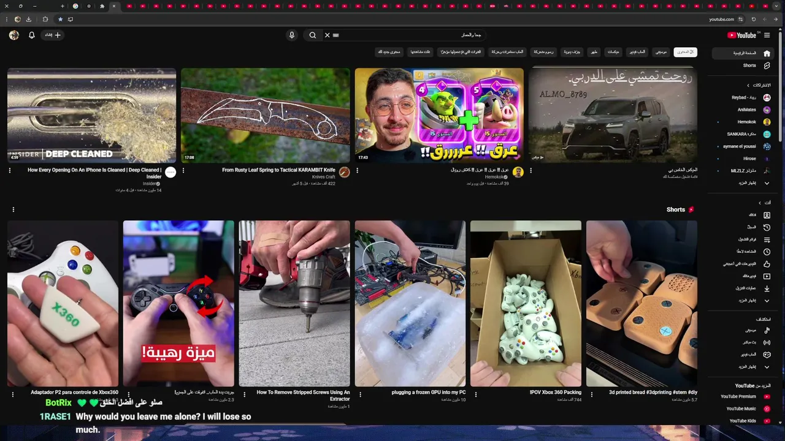This screenshot has height=441, width=785.
Task: Open more options for iPhone Deep Cleaned video
Action: pos(10,170)
